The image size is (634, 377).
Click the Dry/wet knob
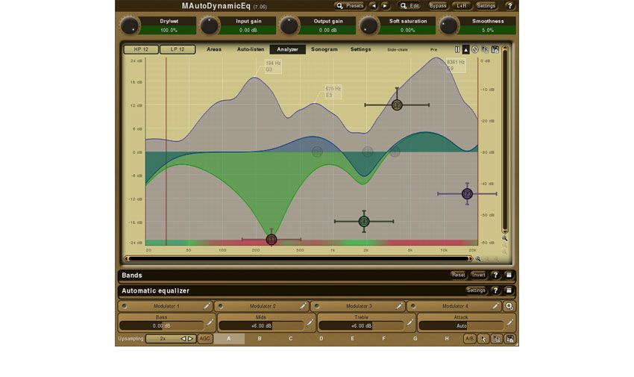(129, 26)
